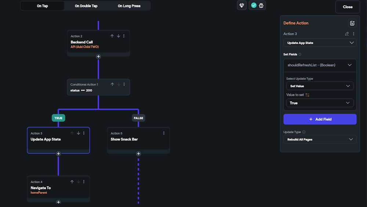Screen dimensions: 367x207
Task: Move Action 2 Backend Call down
Action: (119, 36)
